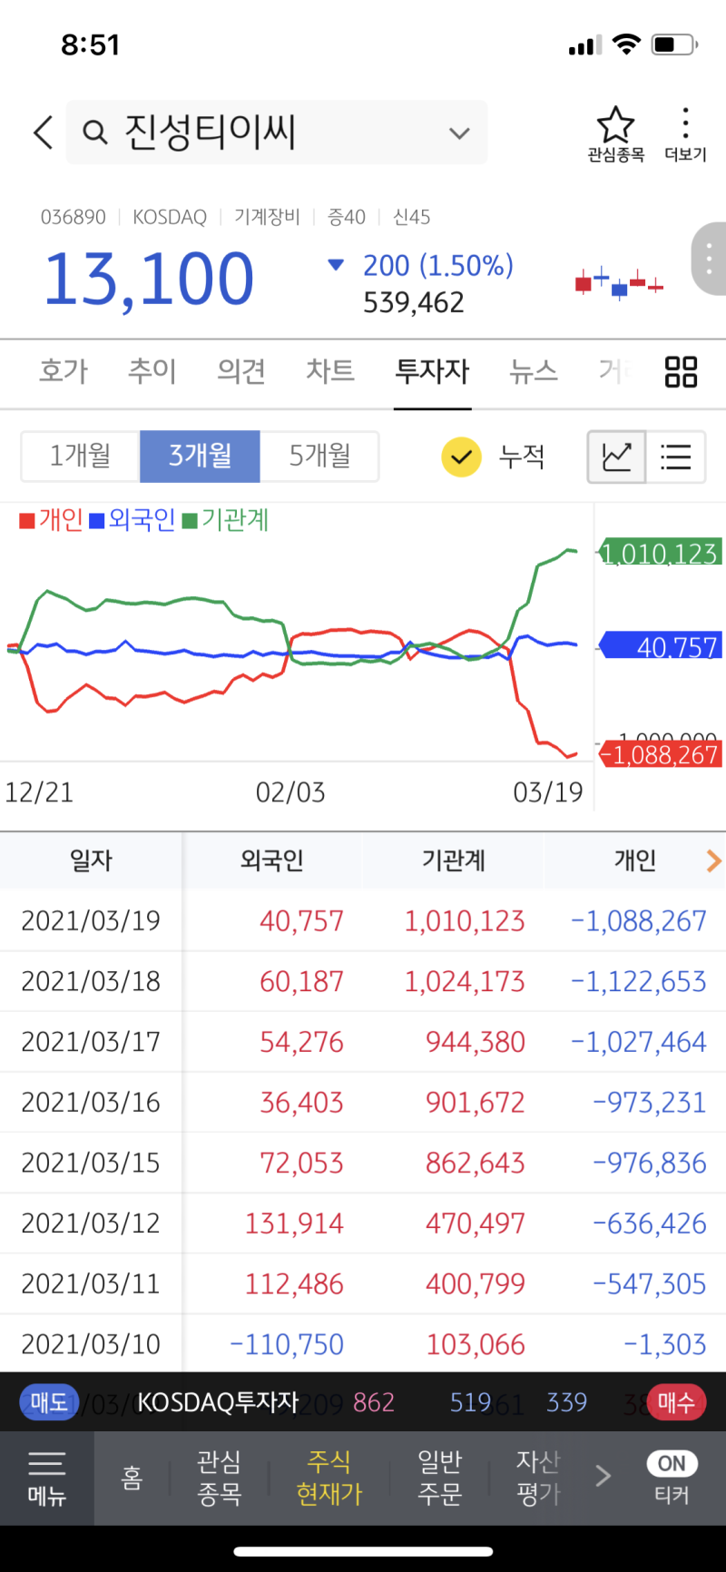This screenshot has width=726, height=1572.
Task: Toggle the 누적 cumulative checkbox
Action: 461,457
